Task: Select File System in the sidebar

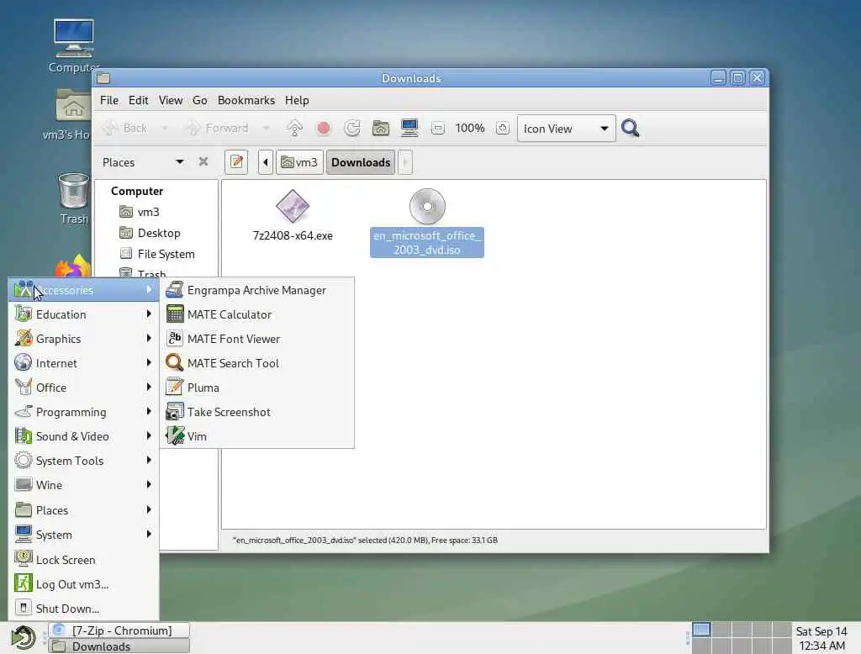Action: (166, 254)
